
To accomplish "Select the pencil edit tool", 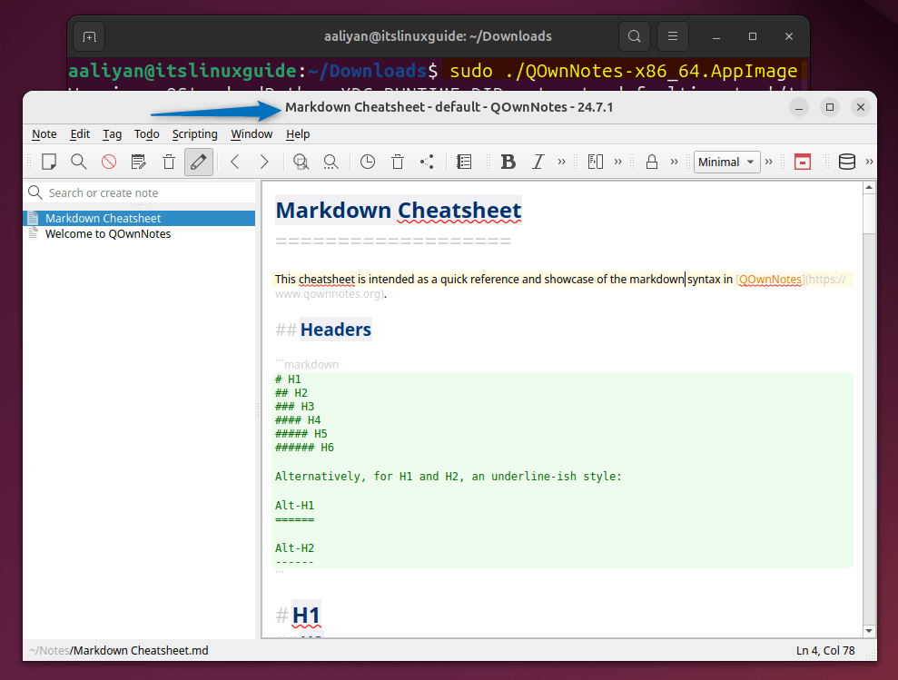I will (199, 162).
